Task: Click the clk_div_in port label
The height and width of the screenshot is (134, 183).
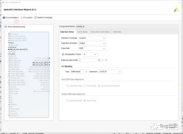Action: (x=13, y=47)
